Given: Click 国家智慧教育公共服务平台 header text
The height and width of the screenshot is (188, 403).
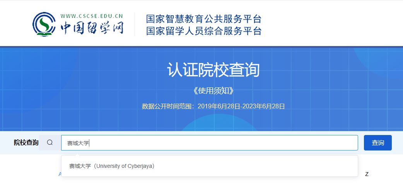Looking at the screenshot, I should pos(204,19).
